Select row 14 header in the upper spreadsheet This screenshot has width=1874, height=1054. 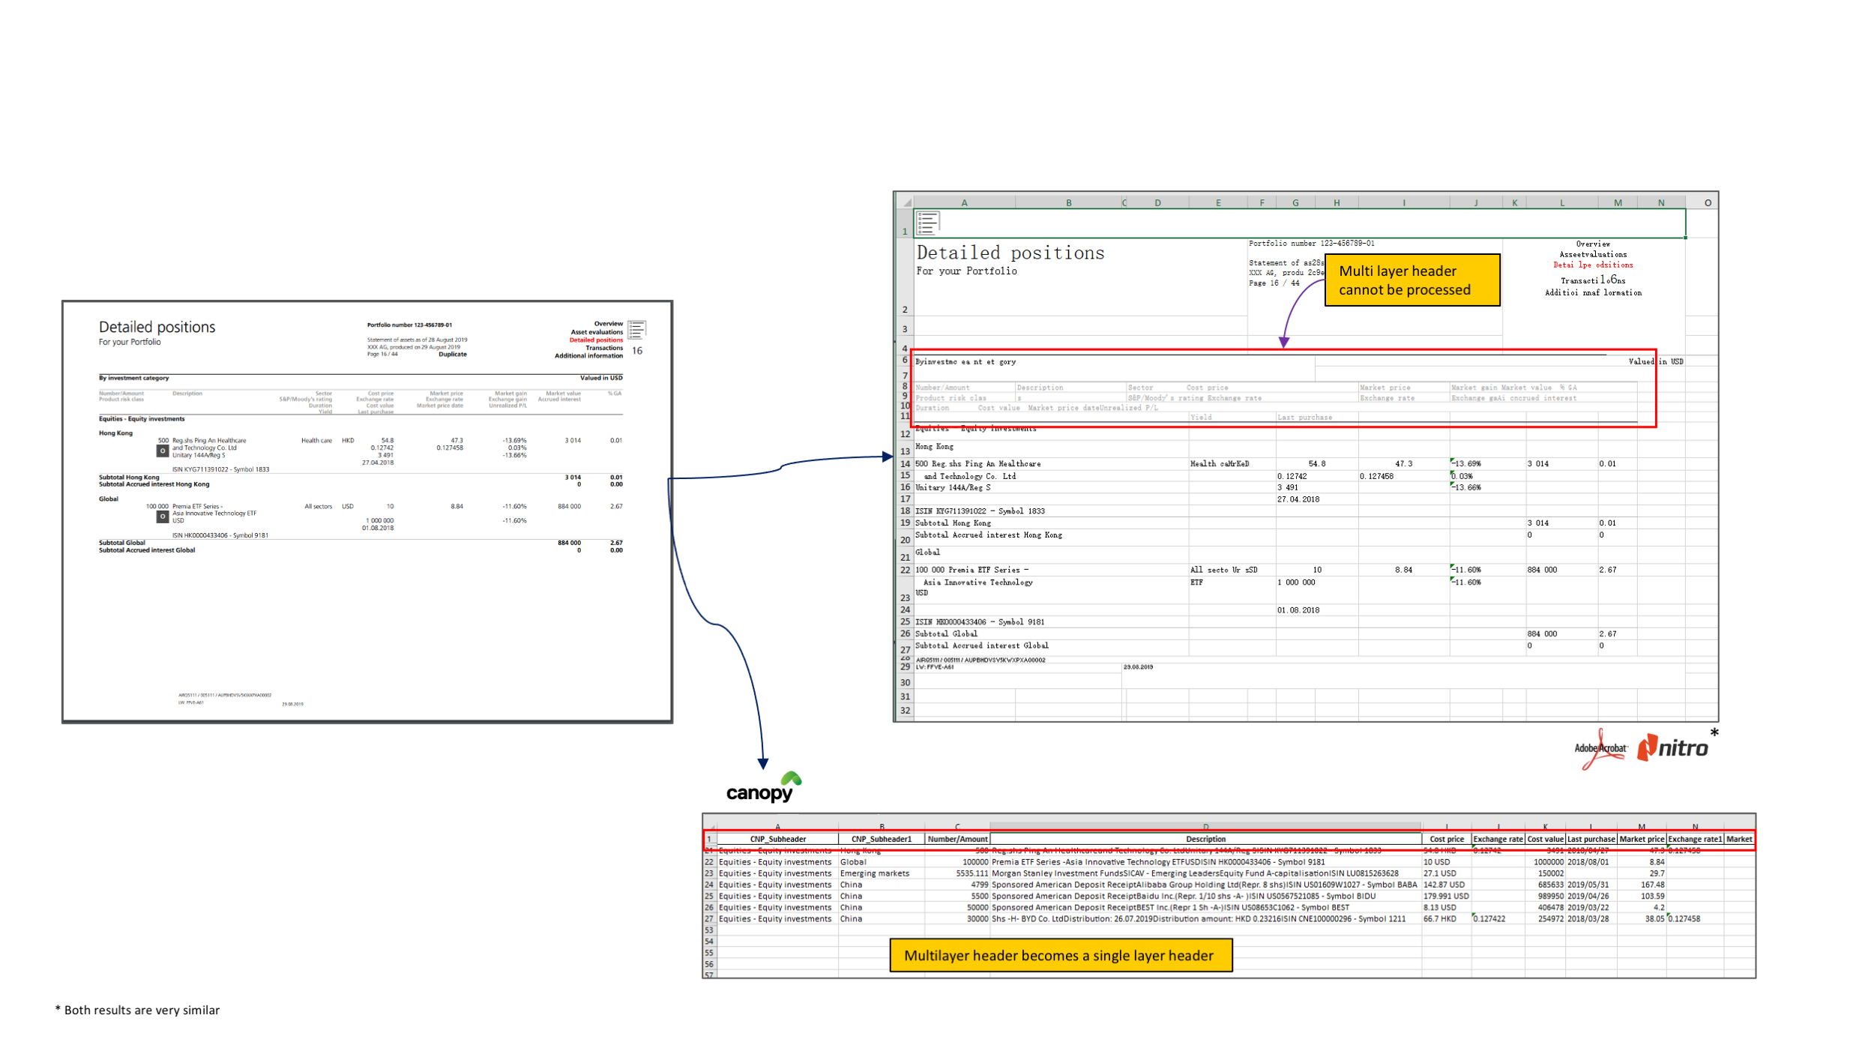(x=905, y=464)
